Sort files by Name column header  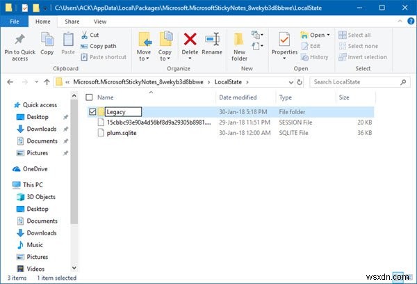coord(106,97)
